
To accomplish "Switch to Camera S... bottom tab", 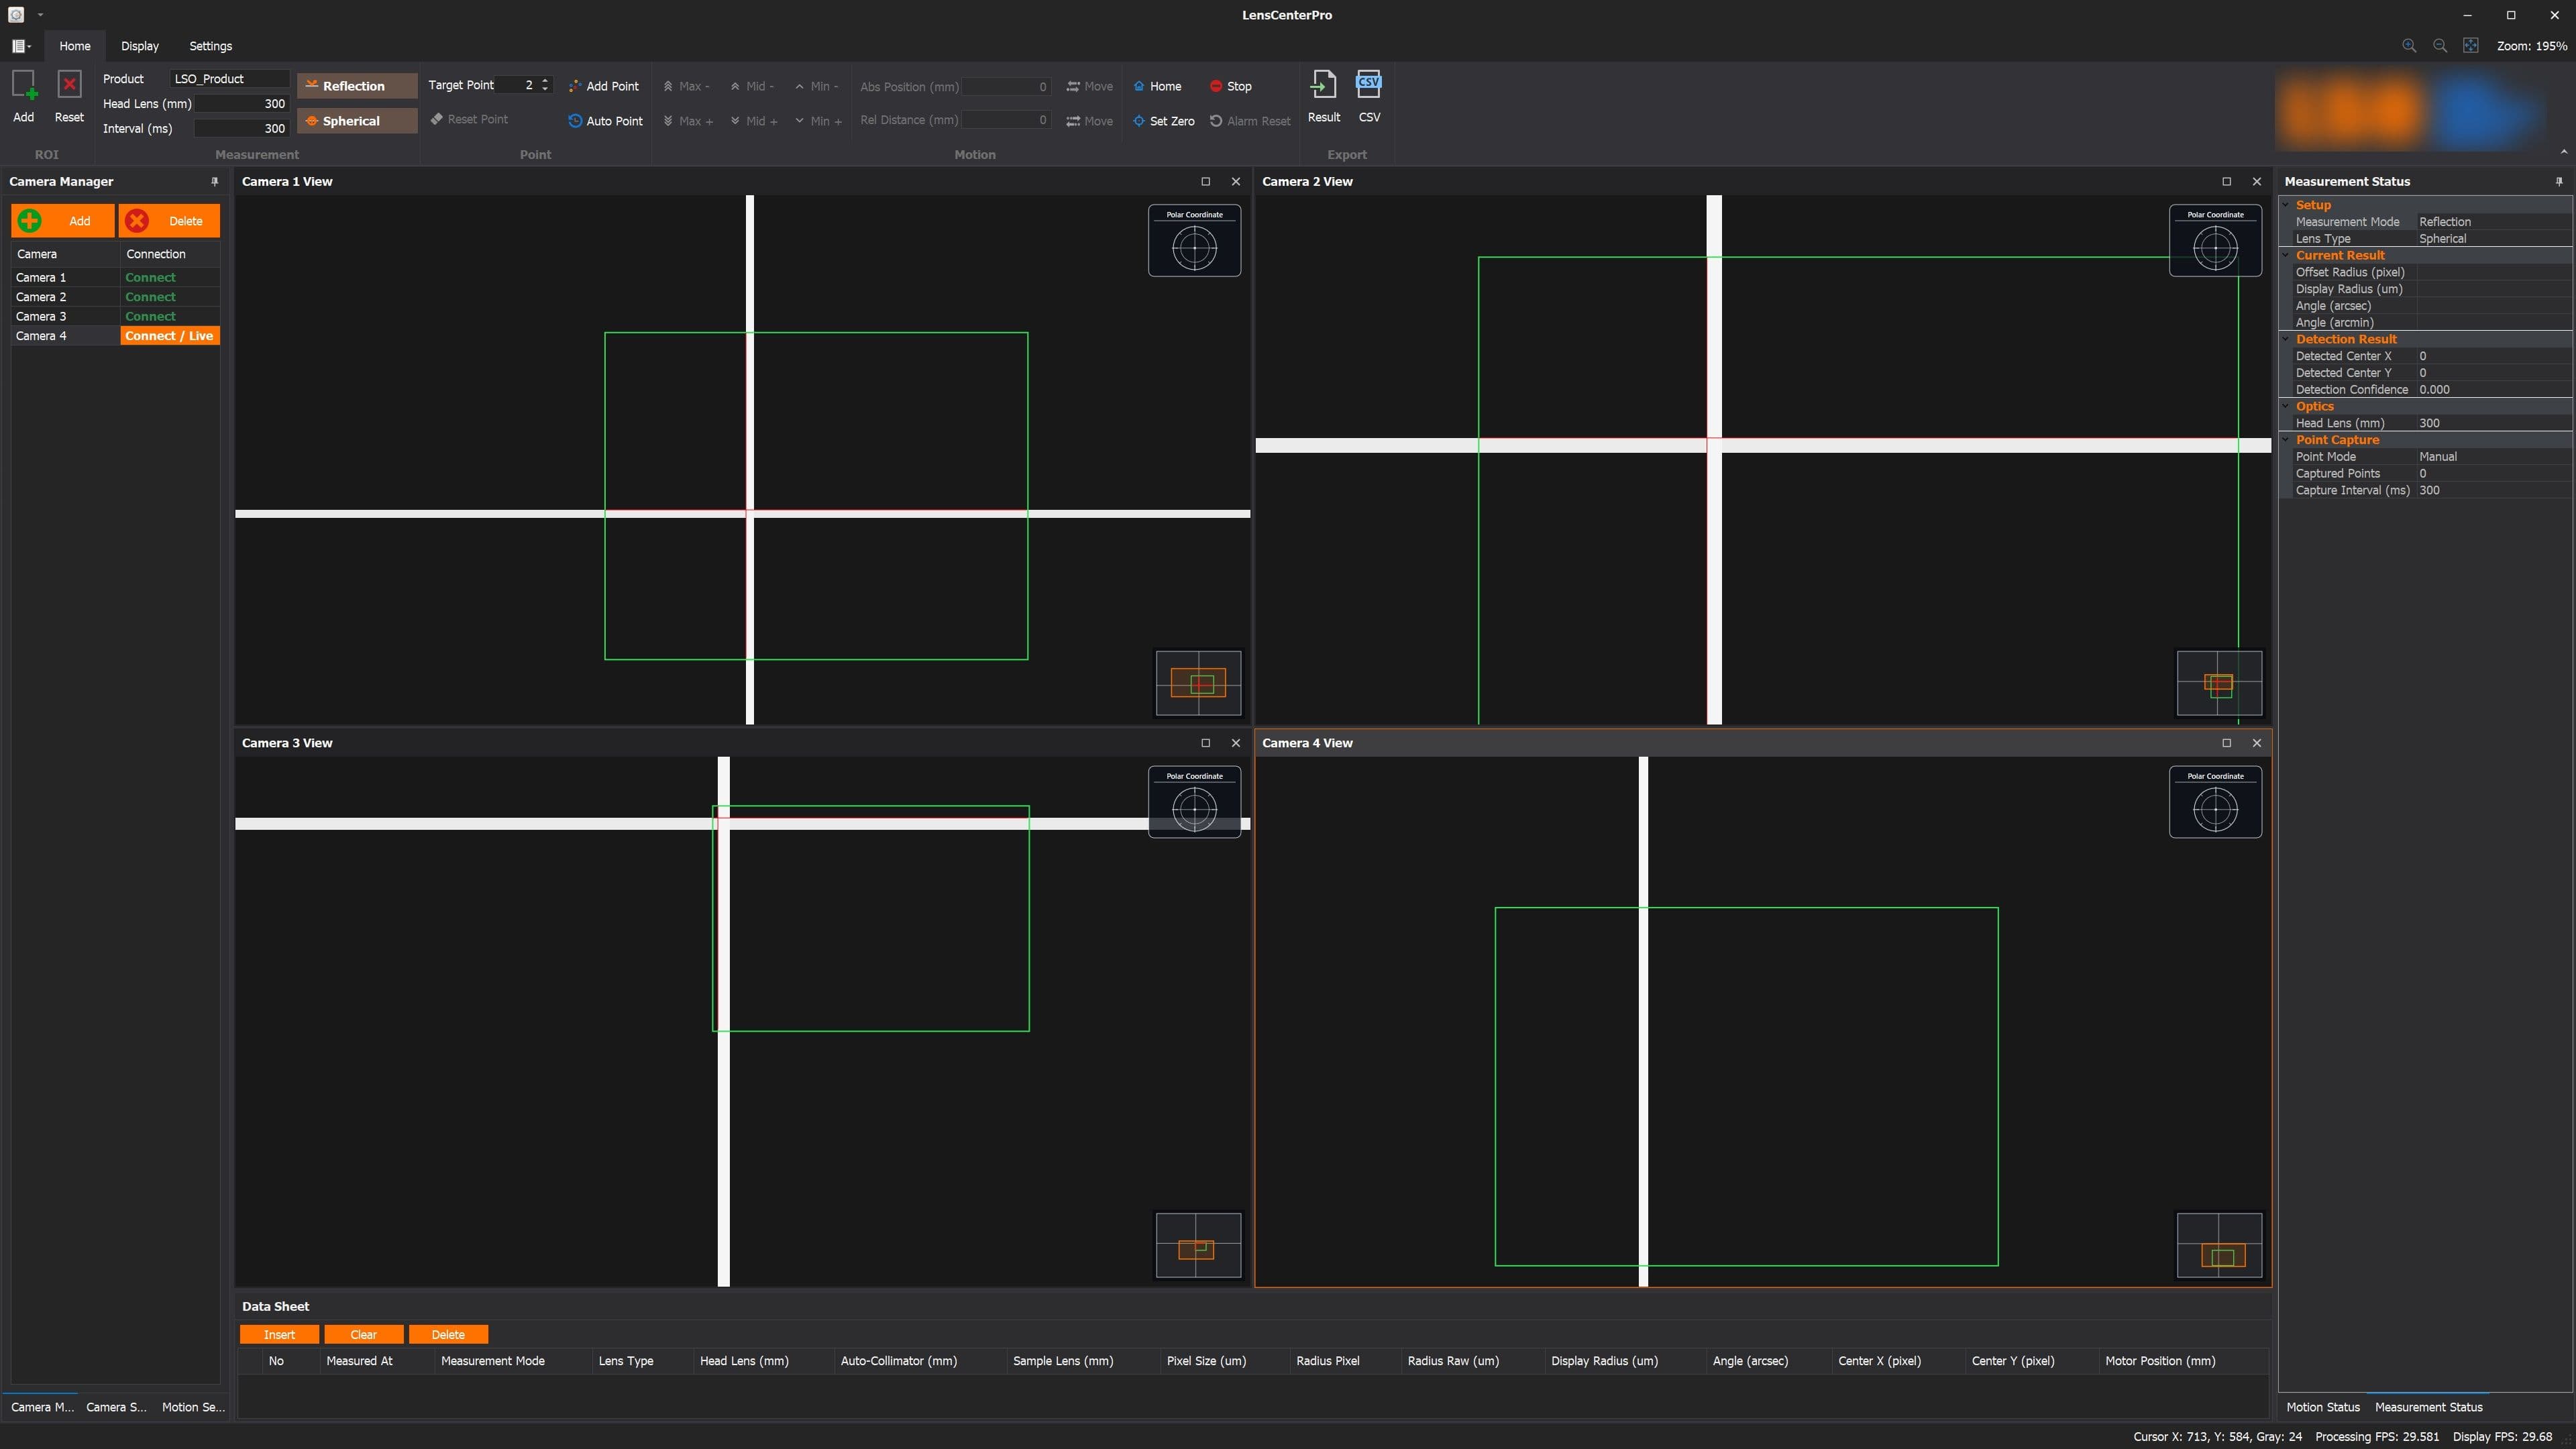I will tap(116, 1407).
